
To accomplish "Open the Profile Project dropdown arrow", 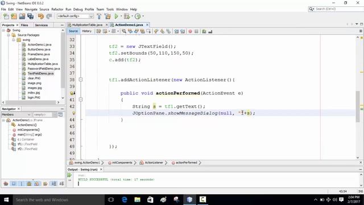I will pos(143,17).
